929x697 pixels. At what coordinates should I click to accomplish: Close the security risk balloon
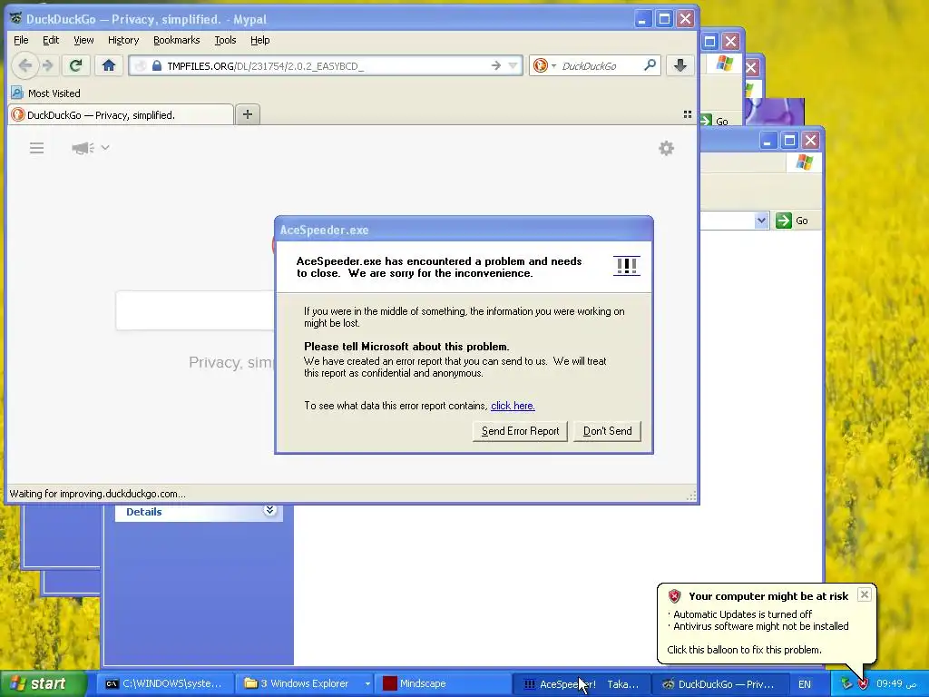point(865,594)
